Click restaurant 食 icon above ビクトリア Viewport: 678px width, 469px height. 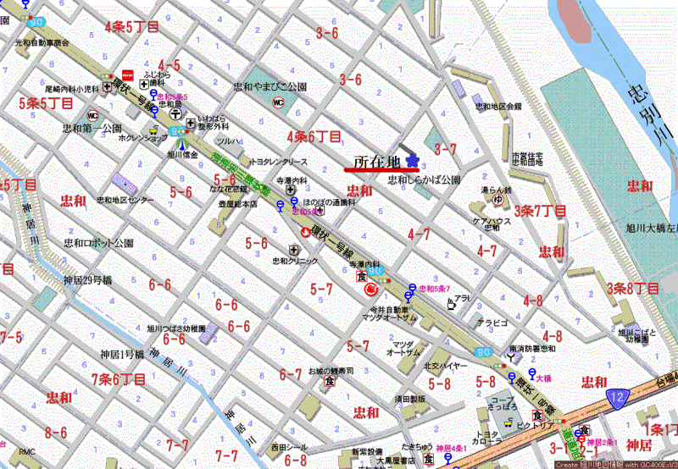pyautogui.click(x=537, y=416)
